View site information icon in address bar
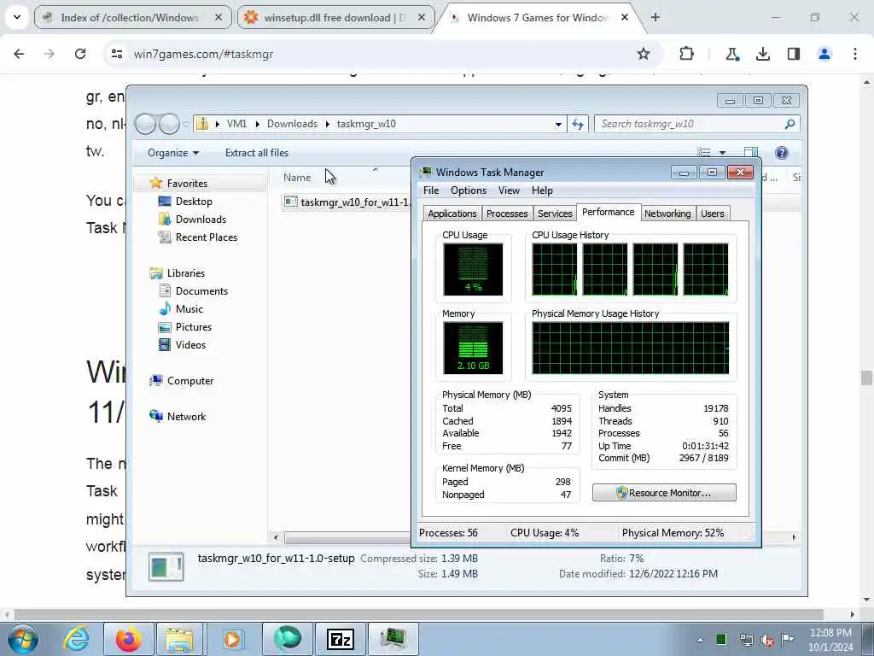Viewport: 874px width, 656px height. tap(116, 54)
